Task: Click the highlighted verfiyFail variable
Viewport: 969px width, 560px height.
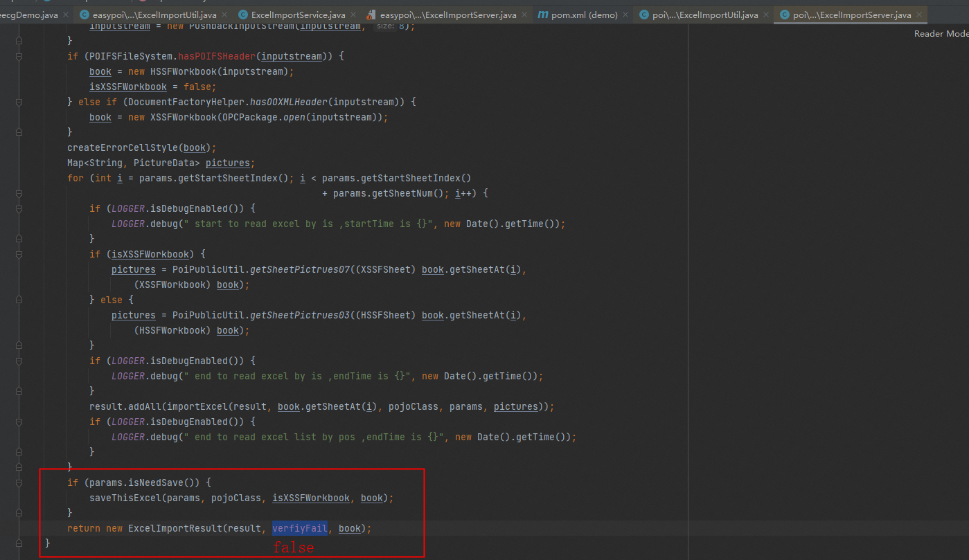Action: coord(300,528)
